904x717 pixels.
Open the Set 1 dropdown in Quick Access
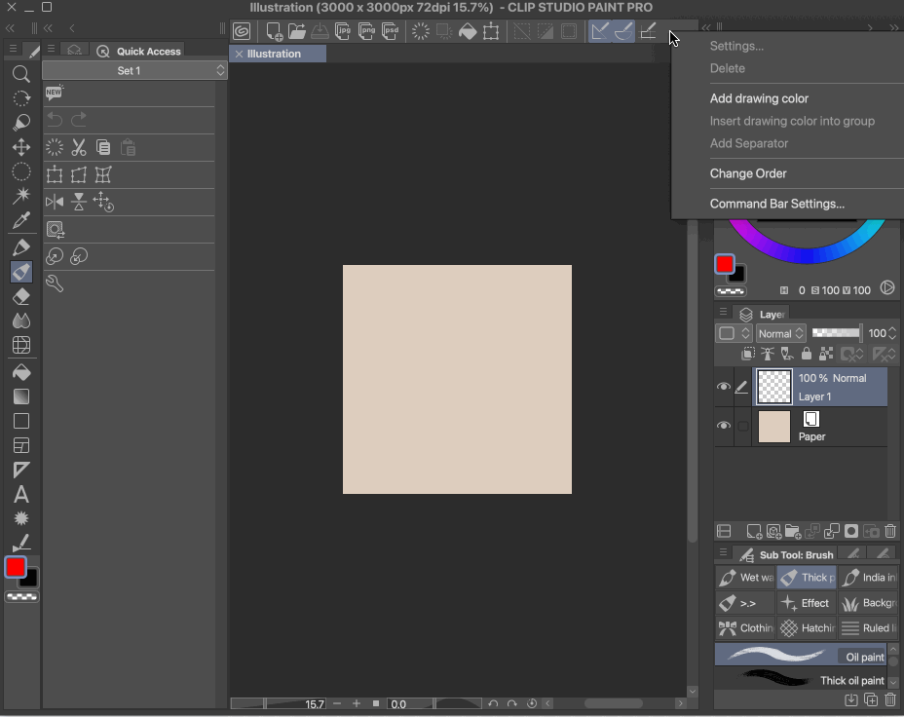(134, 71)
